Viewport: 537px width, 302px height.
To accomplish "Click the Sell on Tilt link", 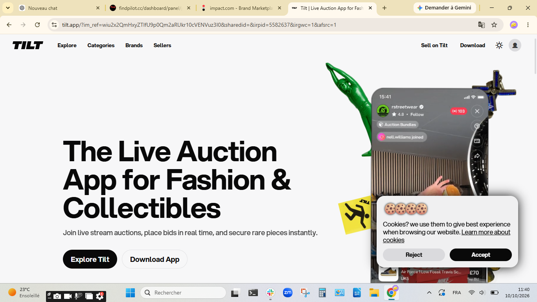I will pos(434,45).
